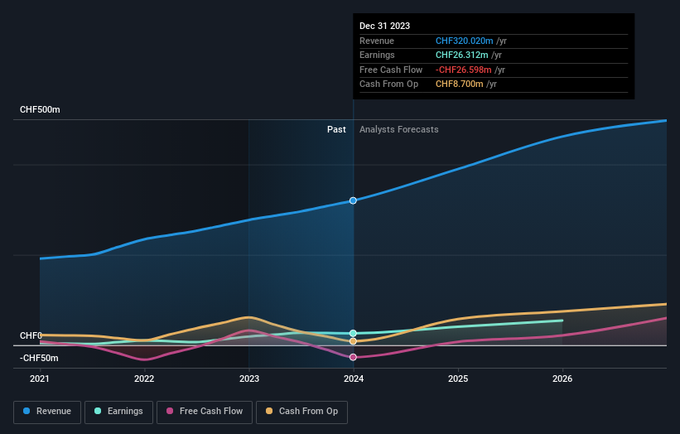Click the CHF320.020m revenue value
The image size is (680, 434).
pos(464,41)
